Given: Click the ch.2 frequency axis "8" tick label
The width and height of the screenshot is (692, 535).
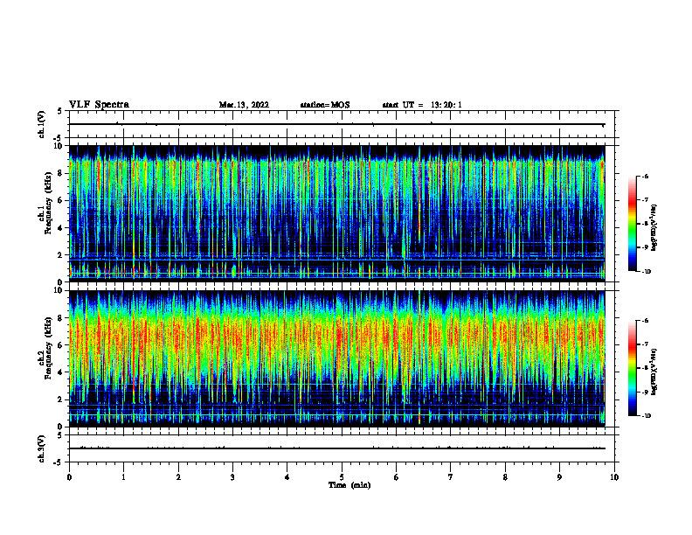Looking at the screenshot, I should 61,318.
